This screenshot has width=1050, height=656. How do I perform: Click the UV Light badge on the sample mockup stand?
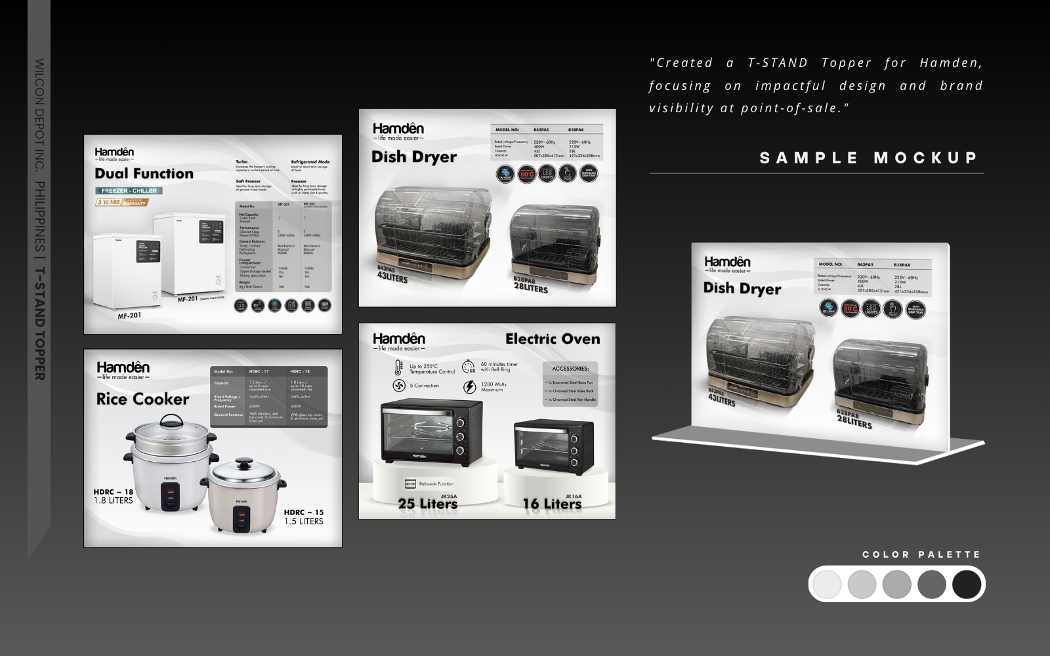829,308
